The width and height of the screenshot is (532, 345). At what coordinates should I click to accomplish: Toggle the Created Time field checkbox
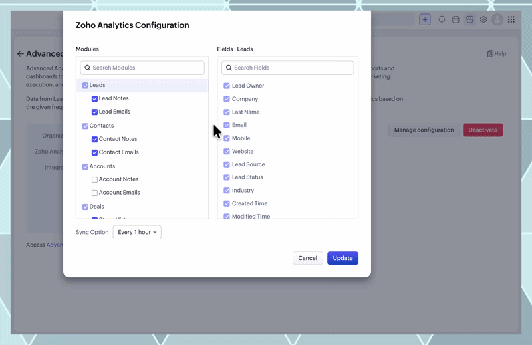click(227, 203)
